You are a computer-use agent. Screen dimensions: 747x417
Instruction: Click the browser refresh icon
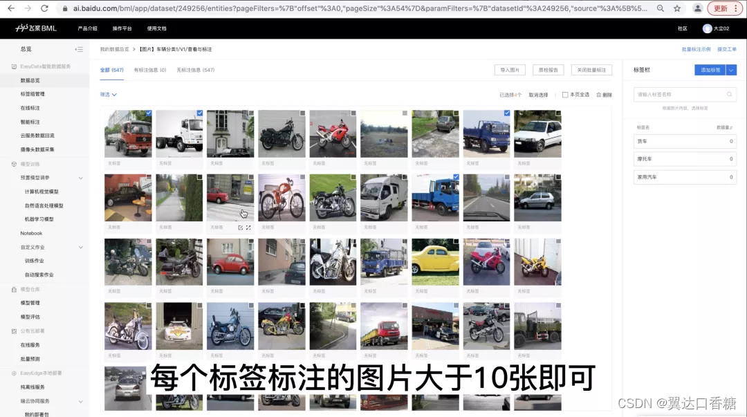(45, 10)
